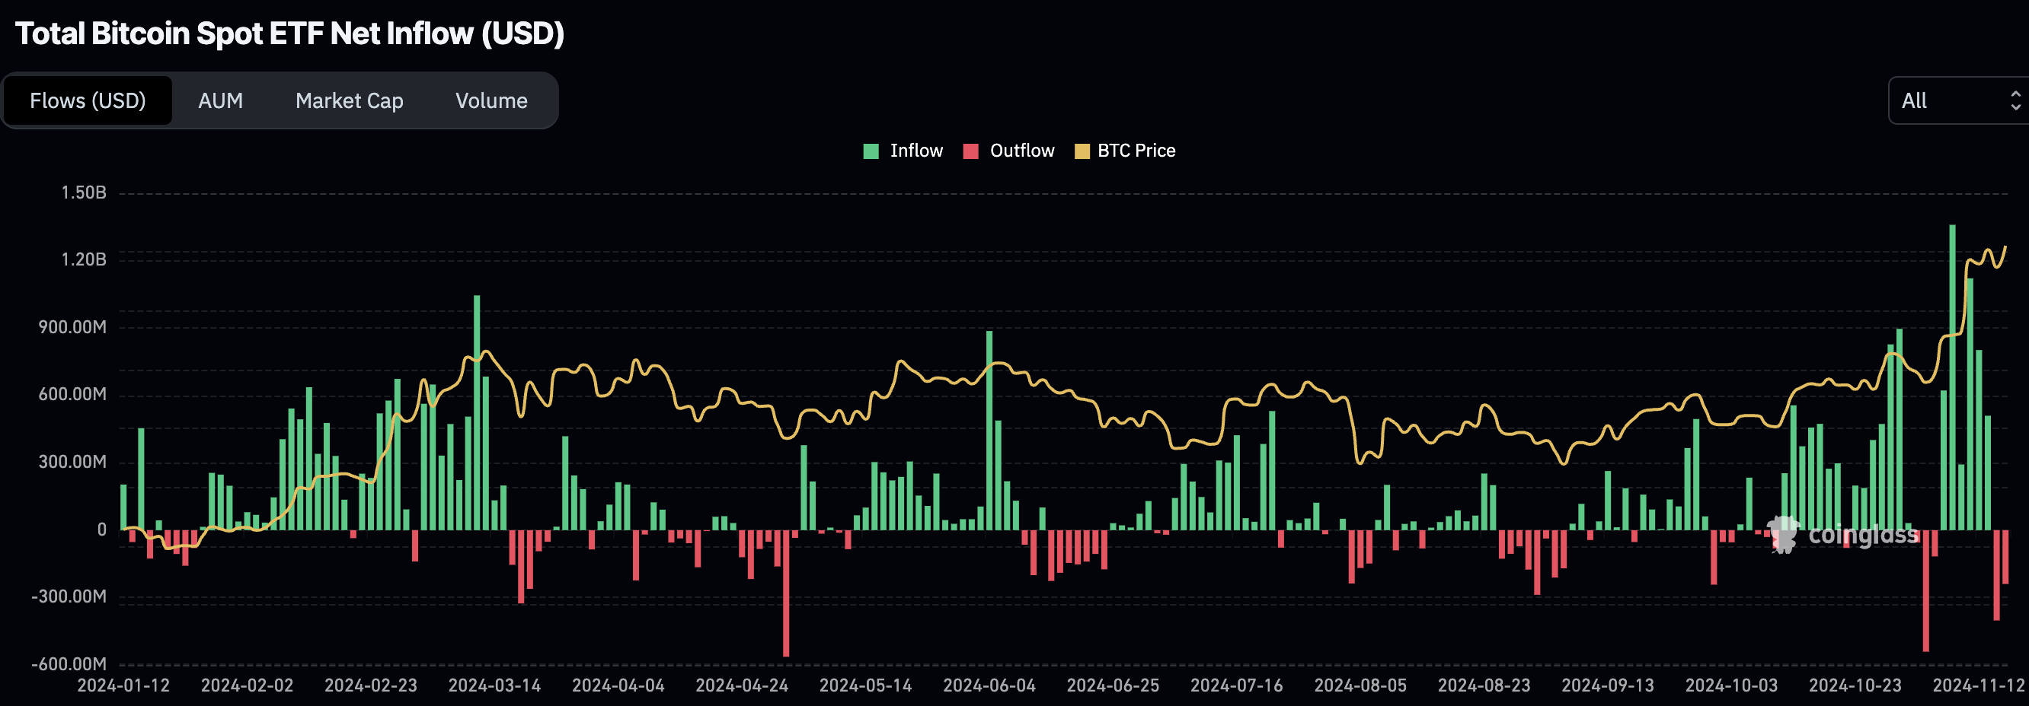The height and width of the screenshot is (706, 2029).
Task: Click the 2024-10-23 date label
Action: [x=1855, y=685]
